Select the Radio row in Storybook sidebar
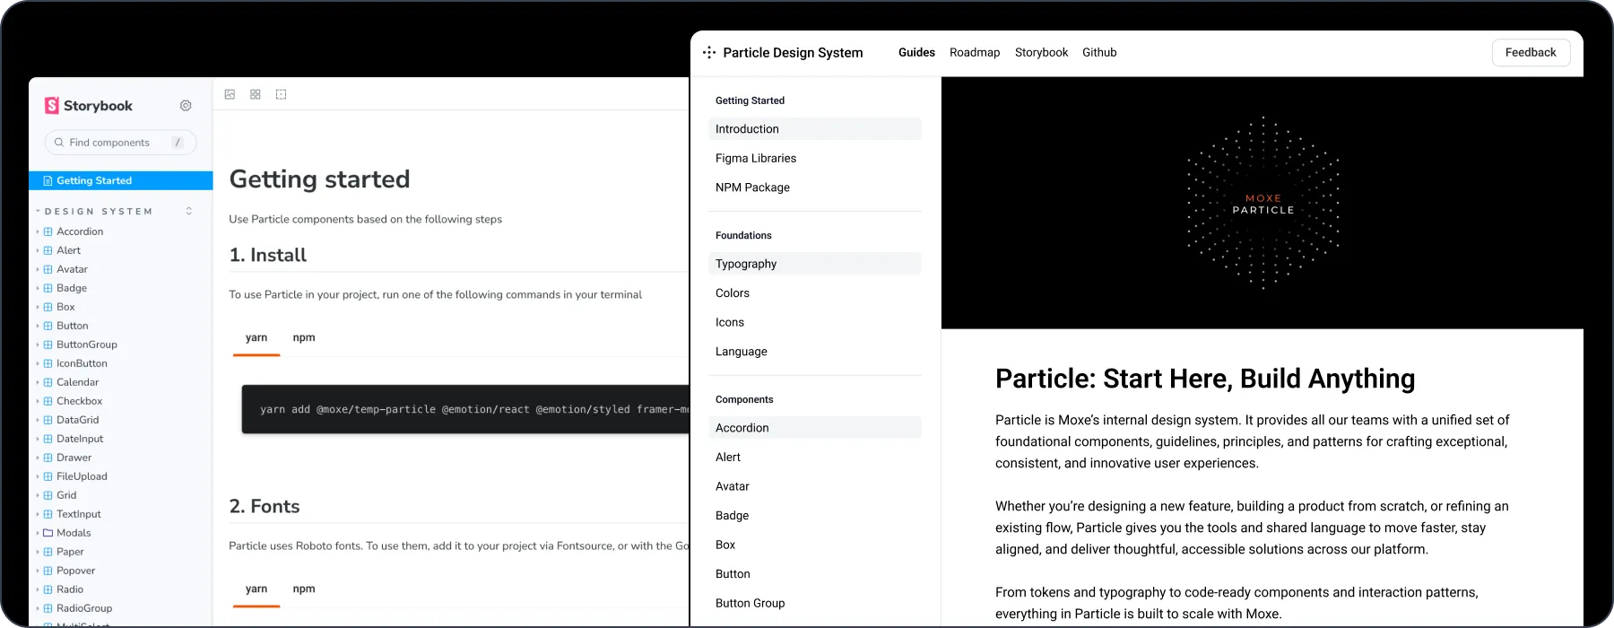1614x628 pixels. click(121, 589)
